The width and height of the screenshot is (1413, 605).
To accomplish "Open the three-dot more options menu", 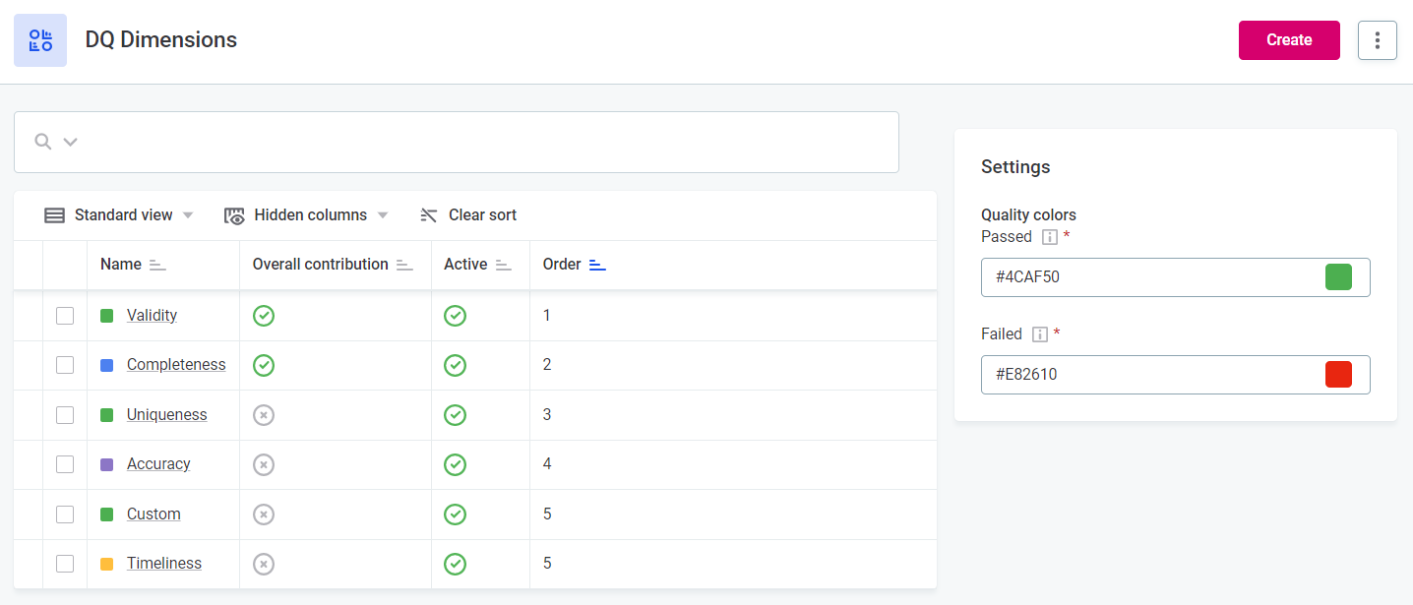I will [x=1377, y=40].
